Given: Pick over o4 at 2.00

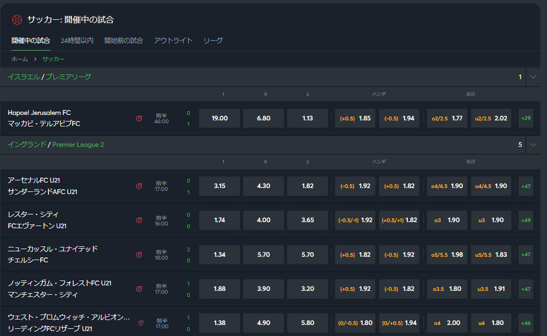Looking at the screenshot, I should pos(447,323).
